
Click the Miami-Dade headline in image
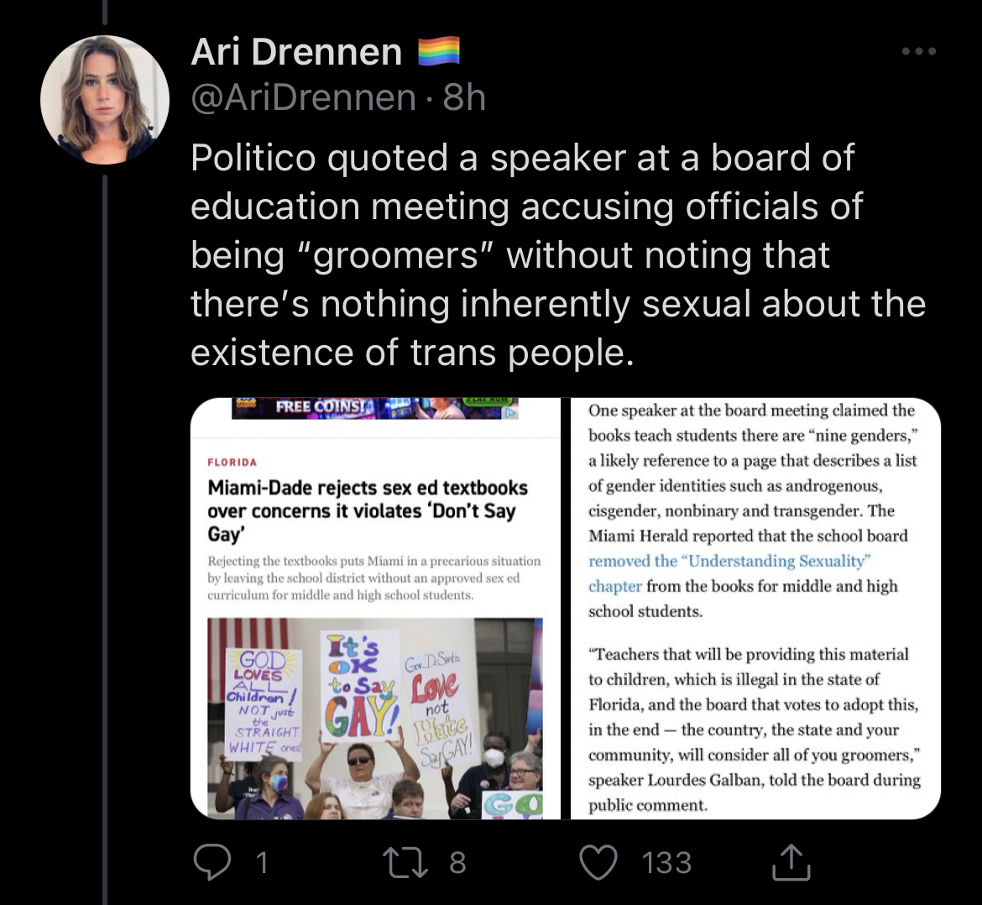368,510
